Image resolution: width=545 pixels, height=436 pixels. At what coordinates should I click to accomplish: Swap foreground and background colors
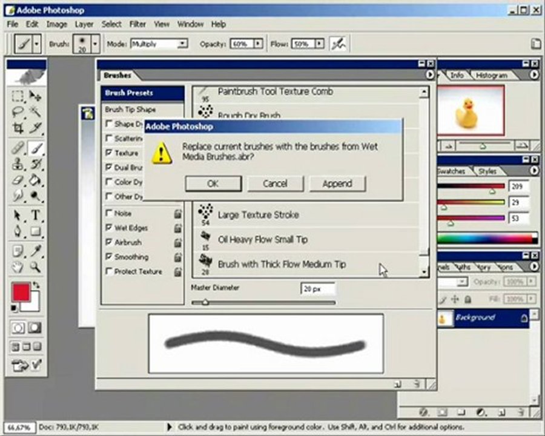pos(36,285)
